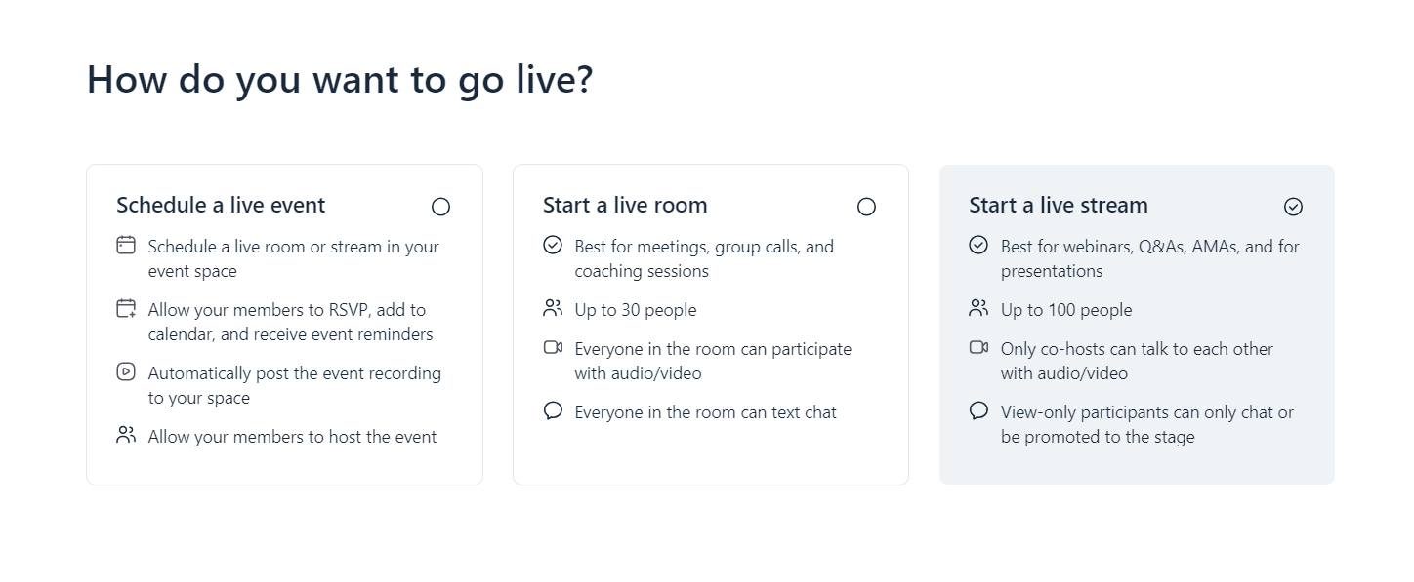Viewport: 1414px width, 582px height.
Task: Choose the 'Schedule a live event' title
Action: pyautogui.click(x=221, y=206)
